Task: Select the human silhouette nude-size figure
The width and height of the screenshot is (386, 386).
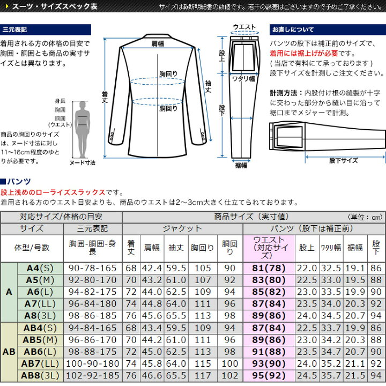Action: click(x=80, y=129)
